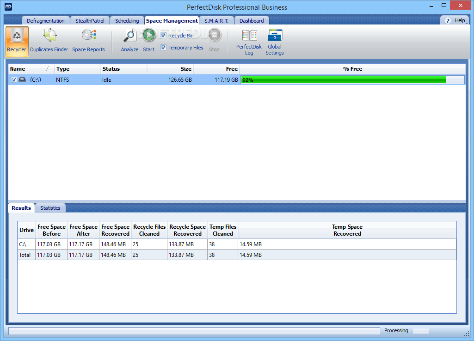
Task: Click 133.87 MB in C:\ row
Action: click(181, 244)
